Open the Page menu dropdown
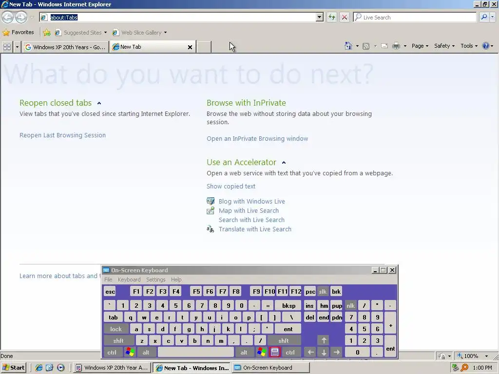The image size is (499, 374). (420, 46)
